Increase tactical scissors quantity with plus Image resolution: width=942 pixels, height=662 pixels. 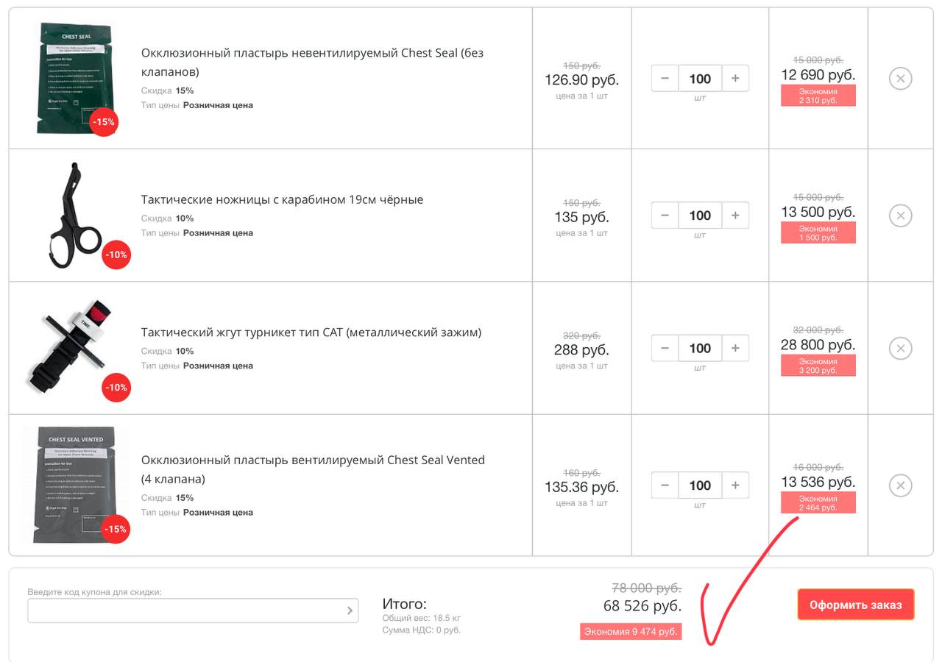[735, 216]
